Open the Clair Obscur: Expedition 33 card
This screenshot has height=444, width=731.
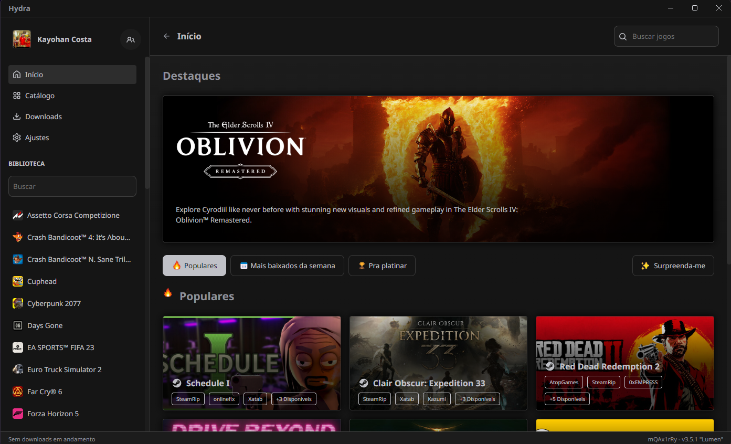coord(438,363)
